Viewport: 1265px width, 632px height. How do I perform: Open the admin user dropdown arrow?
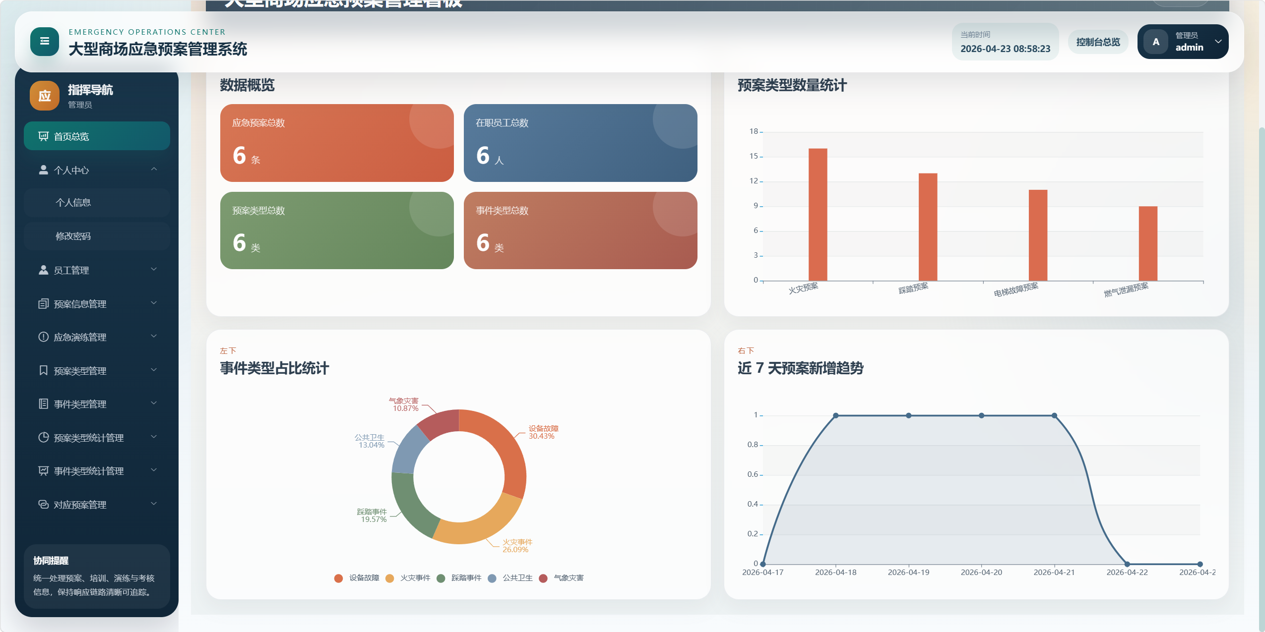point(1218,42)
